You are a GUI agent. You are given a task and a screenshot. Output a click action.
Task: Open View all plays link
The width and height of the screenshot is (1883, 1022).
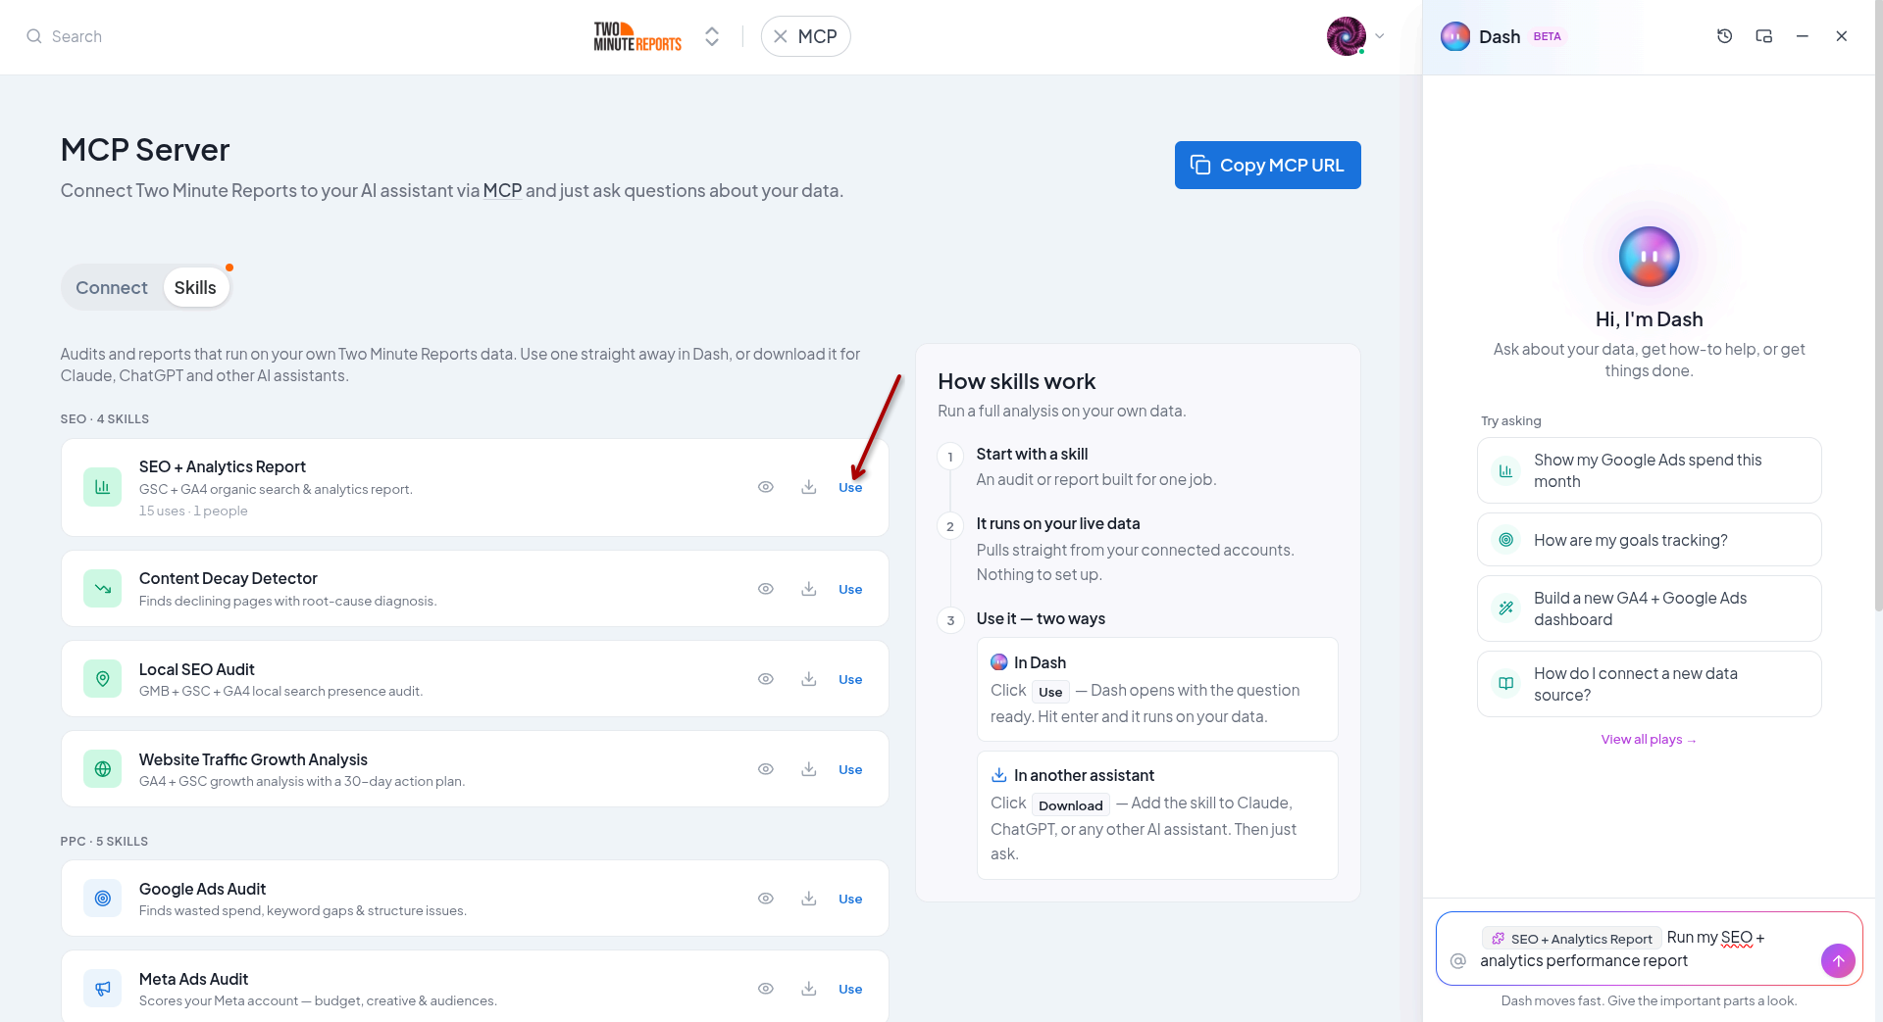tap(1649, 739)
